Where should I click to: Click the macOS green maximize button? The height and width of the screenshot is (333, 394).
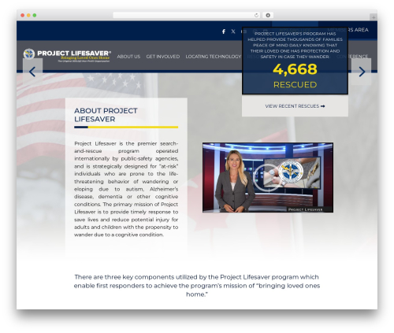pyautogui.click(x=35, y=15)
